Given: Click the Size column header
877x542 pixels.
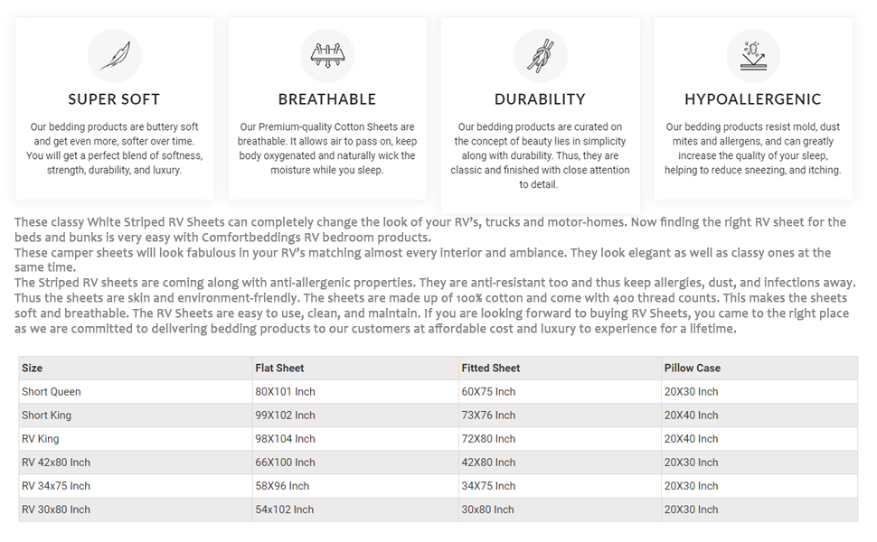Looking at the screenshot, I should tap(33, 369).
